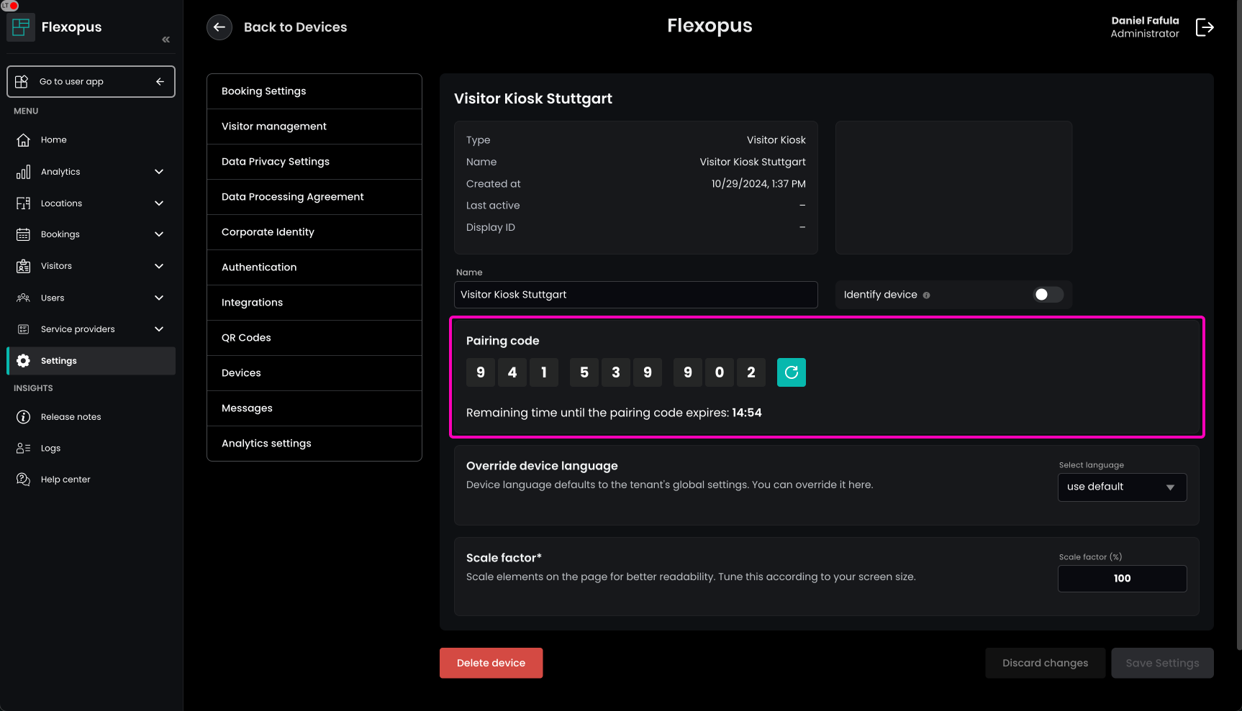Collapse the sidebar with double-chevron icon

click(x=166, y=40)
